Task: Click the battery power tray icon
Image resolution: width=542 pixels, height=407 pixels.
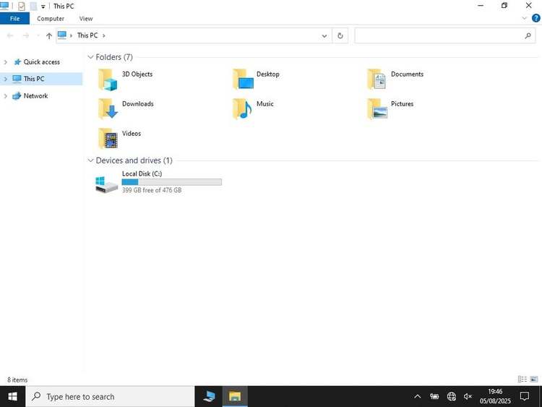Action: (x=434, y=397)
